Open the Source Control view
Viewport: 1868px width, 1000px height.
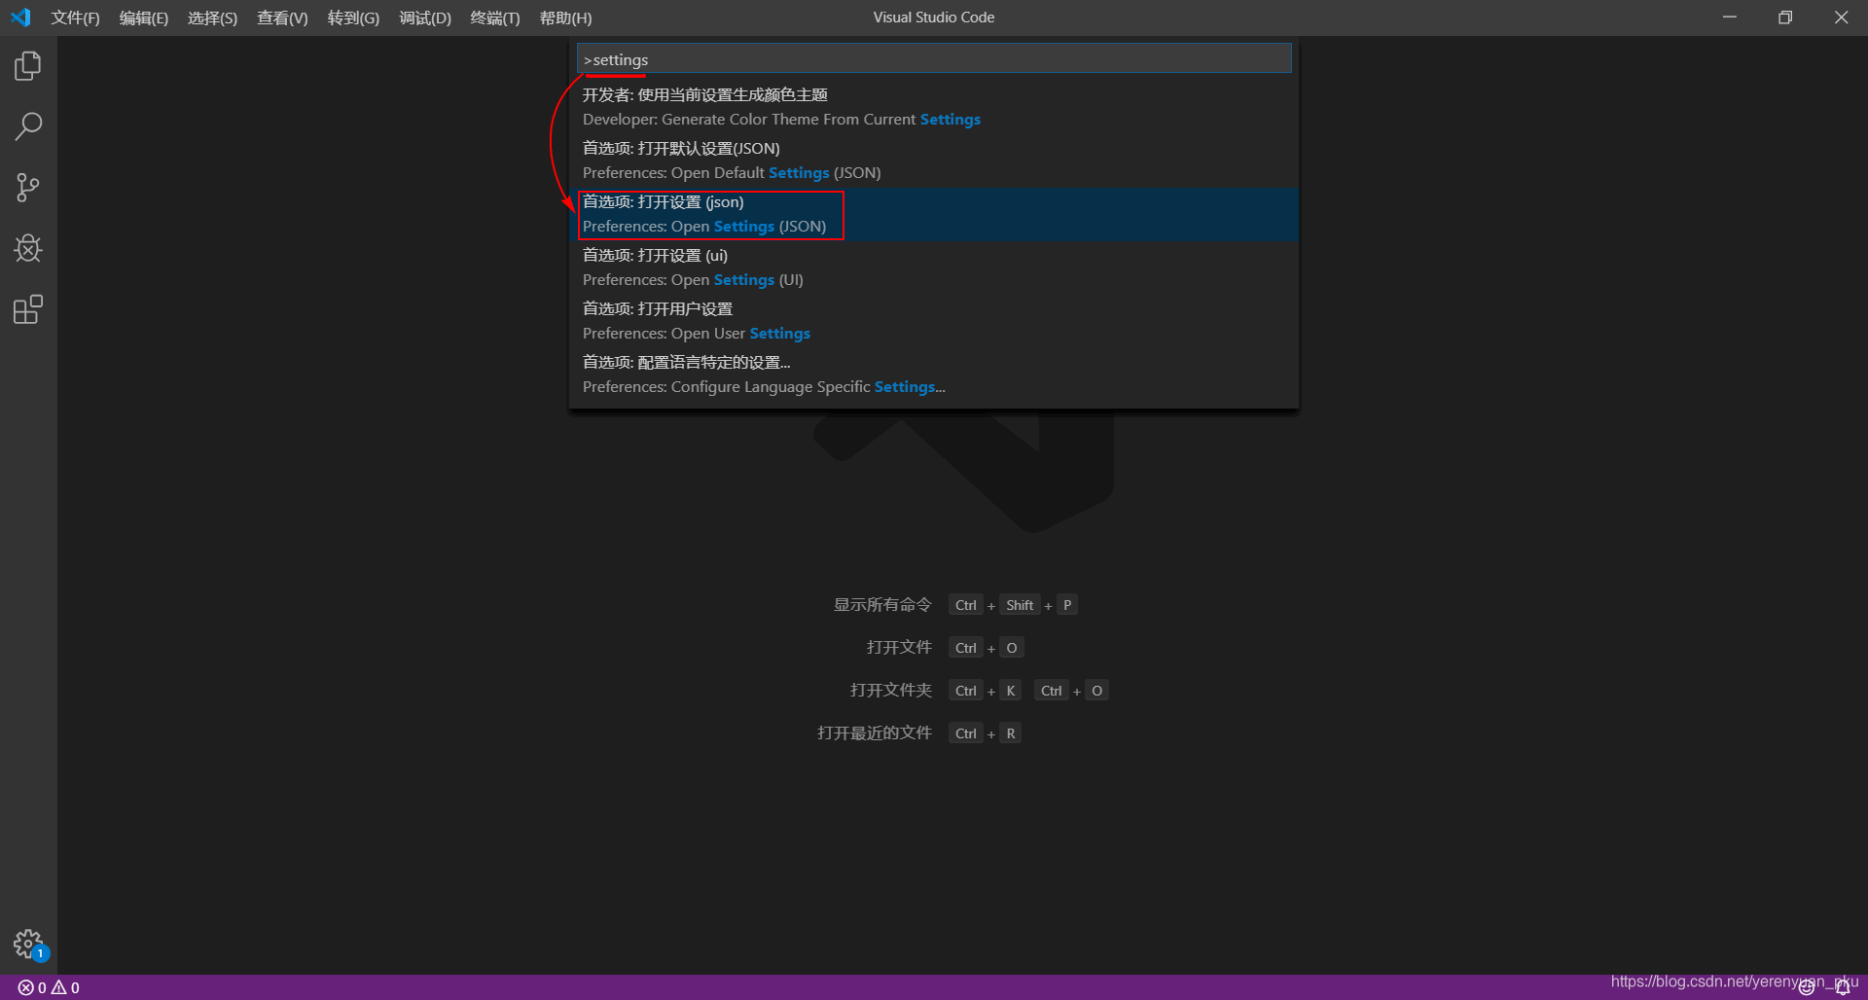[x=28, y=188]
